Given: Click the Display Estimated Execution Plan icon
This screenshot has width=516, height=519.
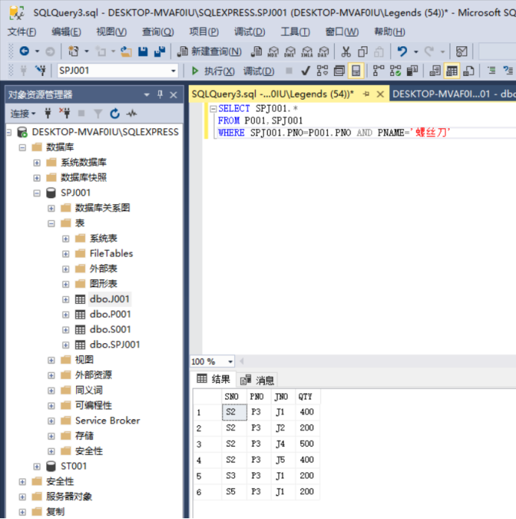Looking at the screenshot, I should coord(322,71).
